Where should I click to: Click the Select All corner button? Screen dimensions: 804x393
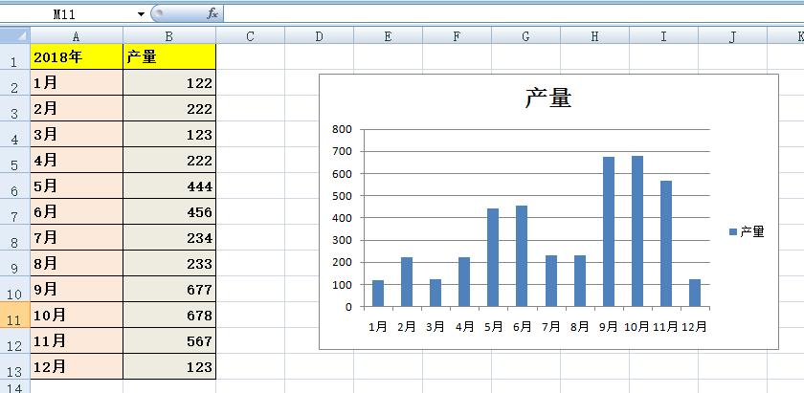click(x=15, y=35)
